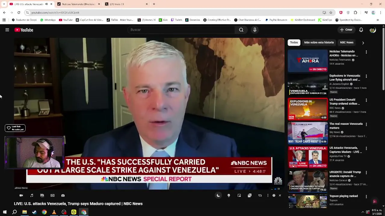This screenshot has width=385, height=216.
Task: Open File Explorer from the taskbar
Action: pos(24,212)
